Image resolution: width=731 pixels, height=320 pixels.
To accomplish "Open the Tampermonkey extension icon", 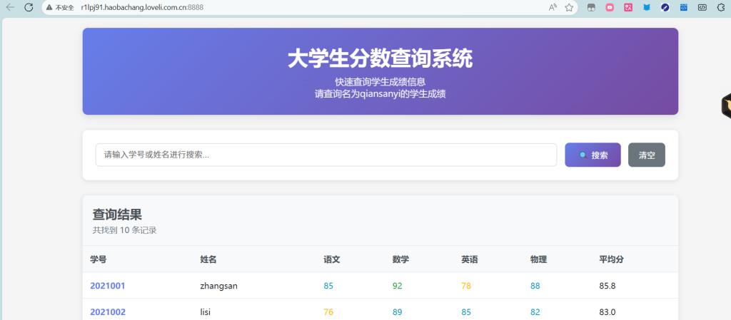I will (591, 7).
